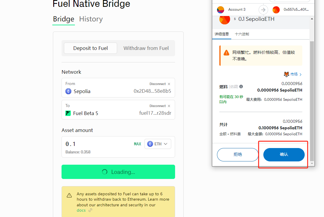Click the Fuel Beta 5 logo icon
324x217 pixels.
[68, 113]
